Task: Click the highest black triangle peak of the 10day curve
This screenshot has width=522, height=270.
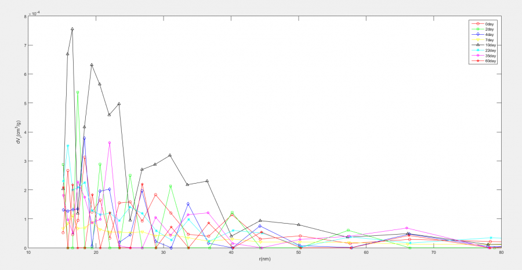Action: click(72, 29)
